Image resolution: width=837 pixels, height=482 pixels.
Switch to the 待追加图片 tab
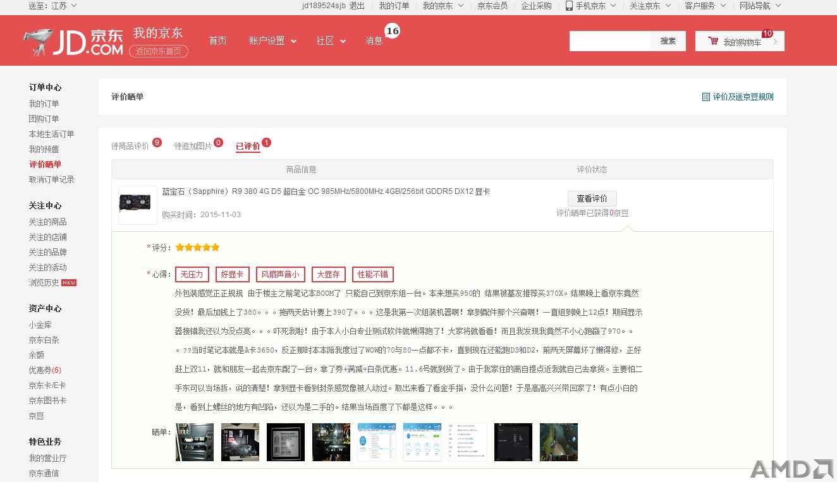pyautogui.click(x=193, y=146)
